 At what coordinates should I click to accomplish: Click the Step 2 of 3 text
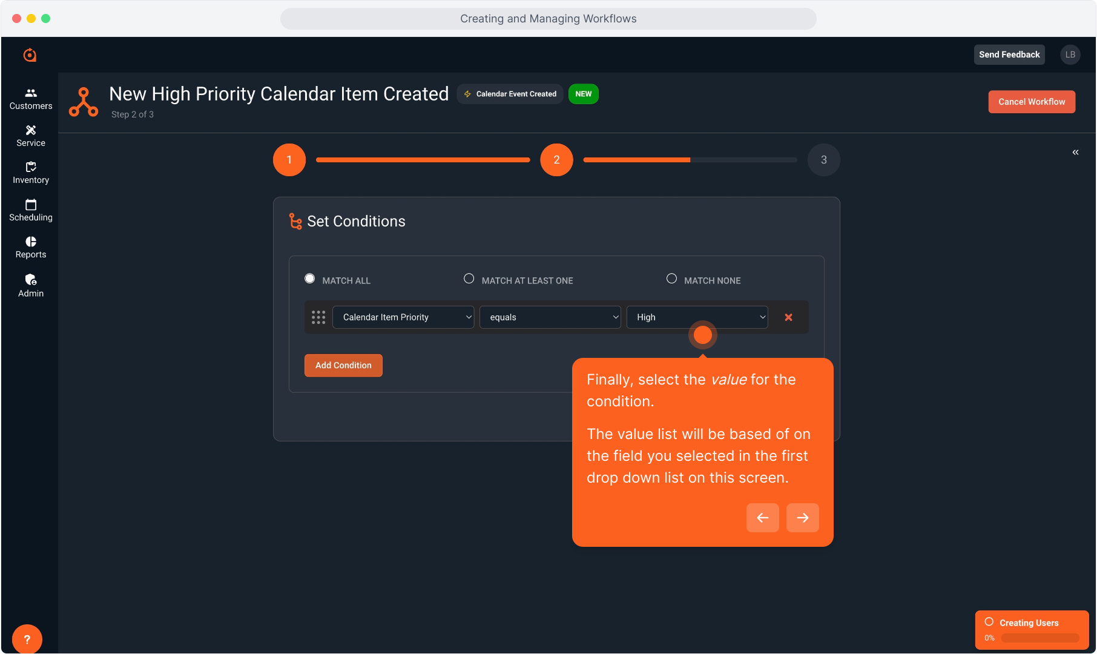133,114
